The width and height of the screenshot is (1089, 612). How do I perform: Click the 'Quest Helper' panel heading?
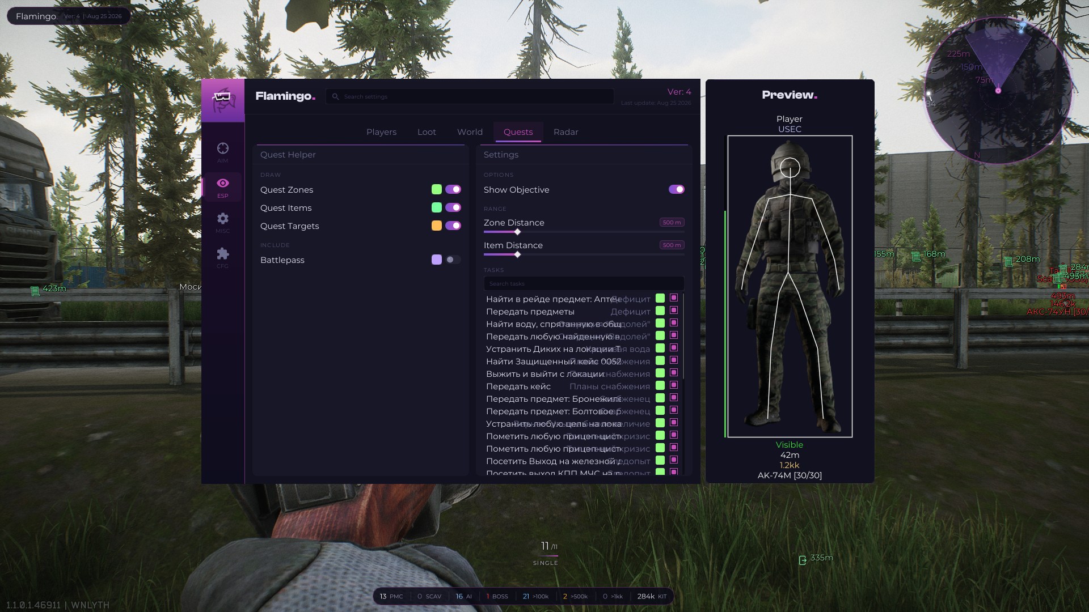point(288,155)
